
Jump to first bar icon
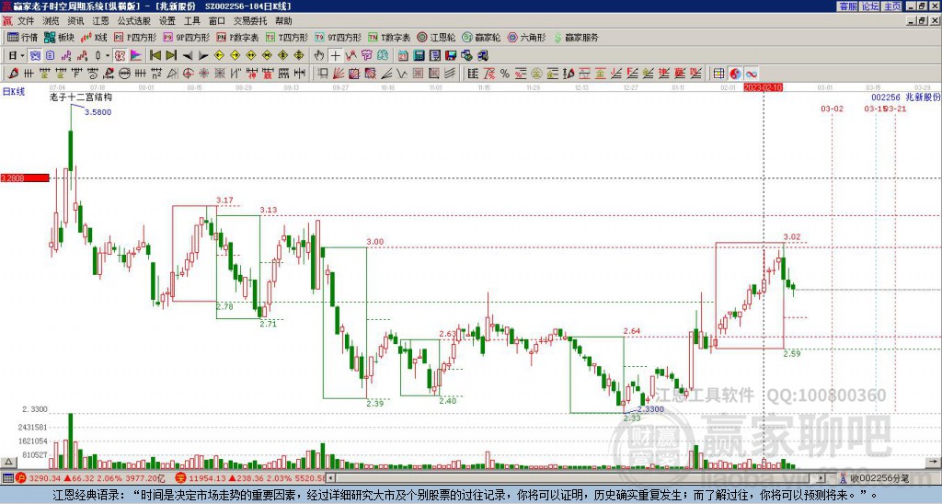[155, 55]
